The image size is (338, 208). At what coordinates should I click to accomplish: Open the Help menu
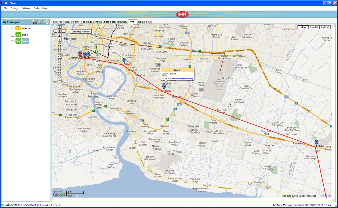(x=44, y=8)
